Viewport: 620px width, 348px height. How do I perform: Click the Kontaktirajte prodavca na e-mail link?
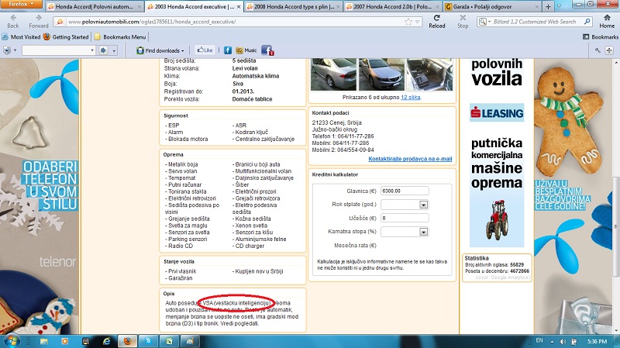pyautogui.click(x=411, y=158)
